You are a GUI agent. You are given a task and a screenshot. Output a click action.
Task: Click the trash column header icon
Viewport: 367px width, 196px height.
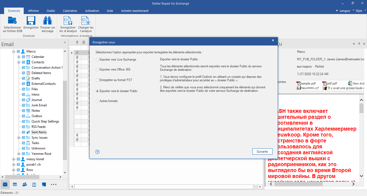(x=84, y=42)
